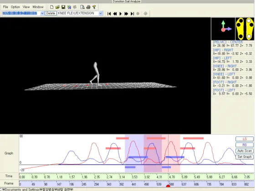Click the blue-green export icon next to save
The width and height of the screenshot is (256, 191).
click(x=69, y=7)
